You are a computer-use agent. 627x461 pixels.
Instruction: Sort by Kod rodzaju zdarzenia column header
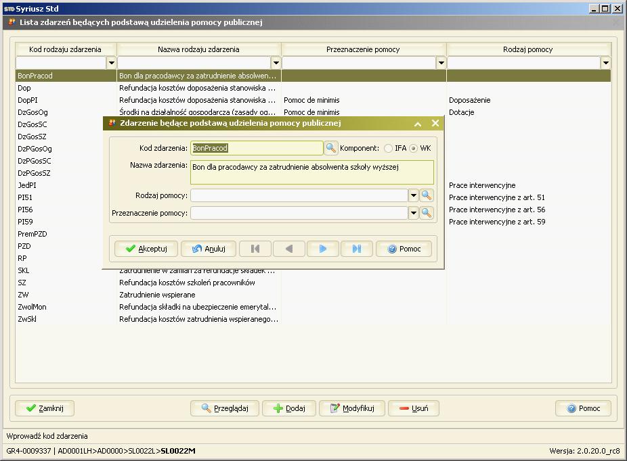(66, 49)
